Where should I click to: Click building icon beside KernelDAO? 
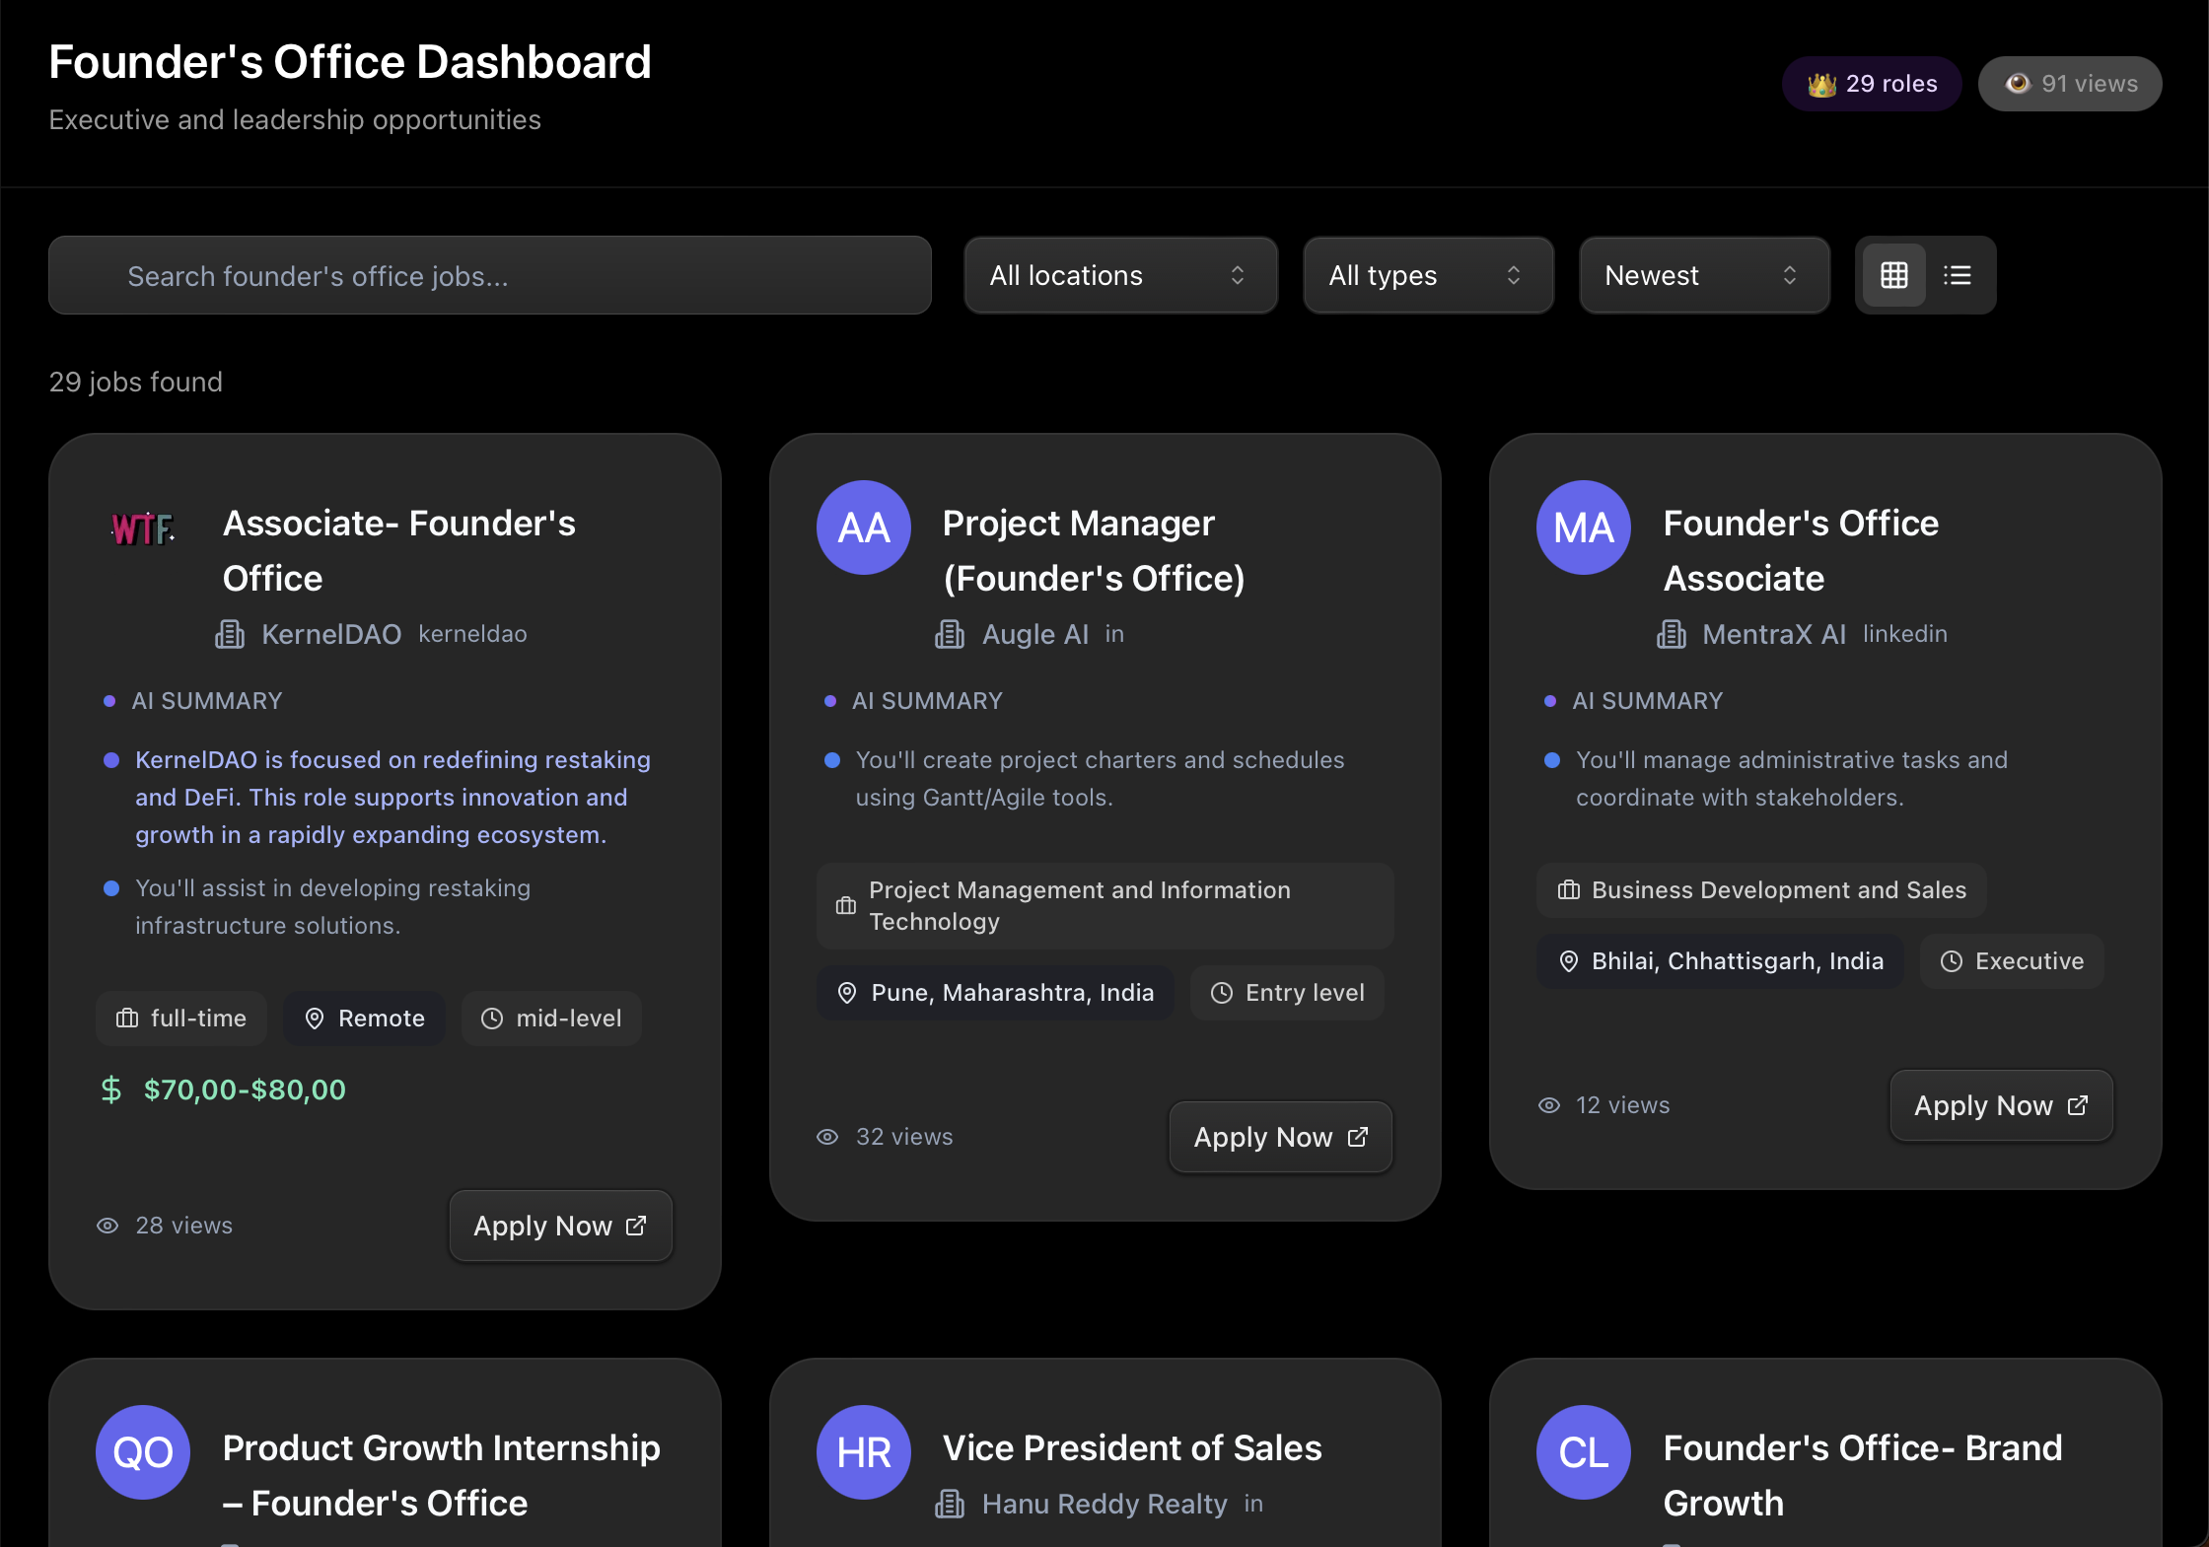point(230,634)
